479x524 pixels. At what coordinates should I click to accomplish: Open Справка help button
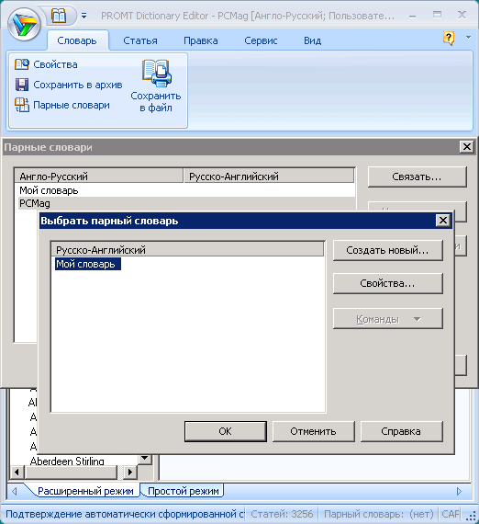401,431
